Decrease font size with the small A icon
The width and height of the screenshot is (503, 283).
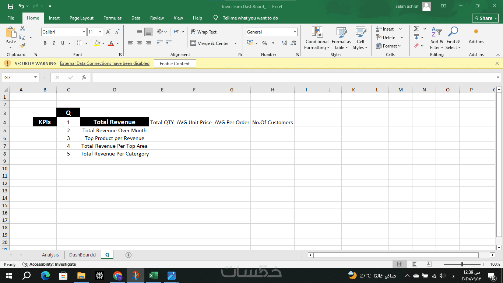click(117, 32)
